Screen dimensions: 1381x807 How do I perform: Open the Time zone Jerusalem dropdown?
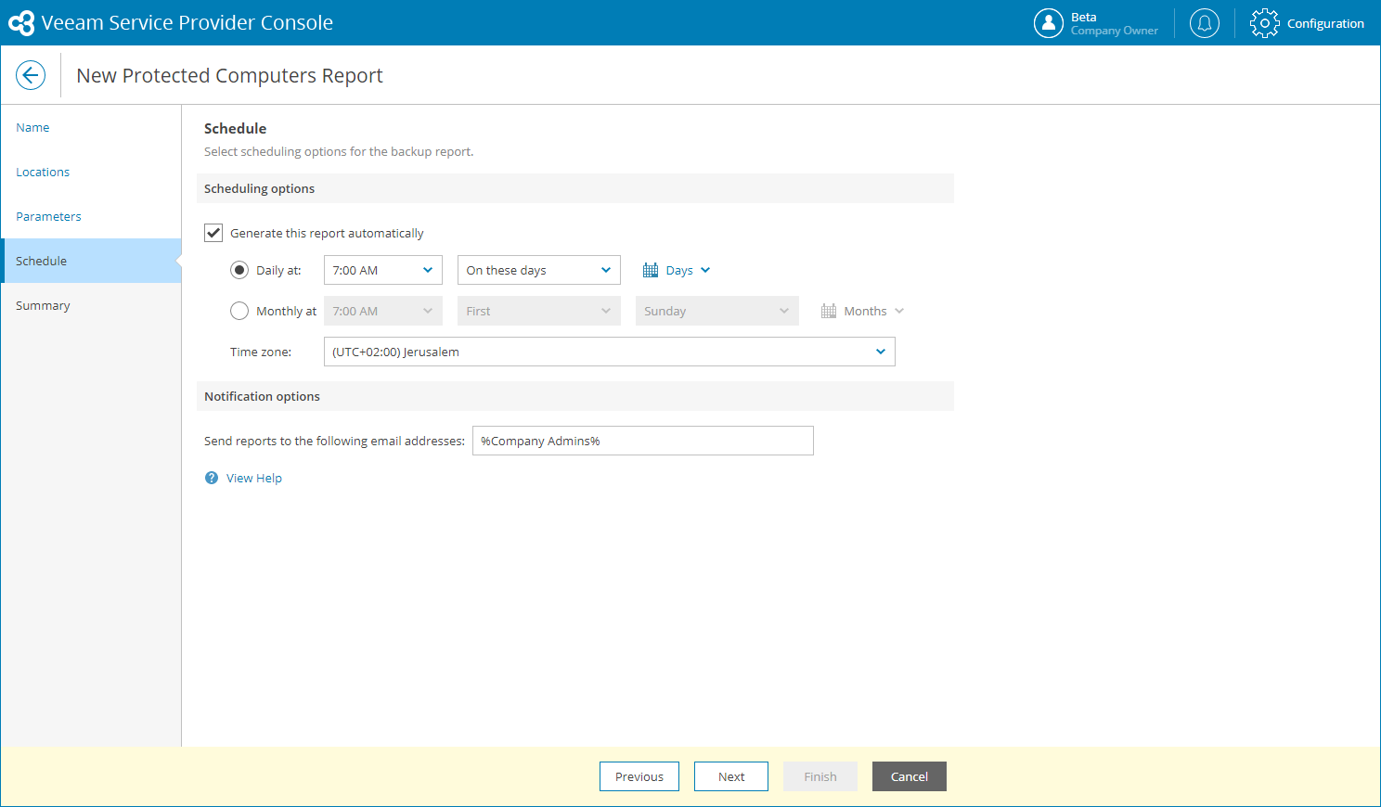[610, 352]
